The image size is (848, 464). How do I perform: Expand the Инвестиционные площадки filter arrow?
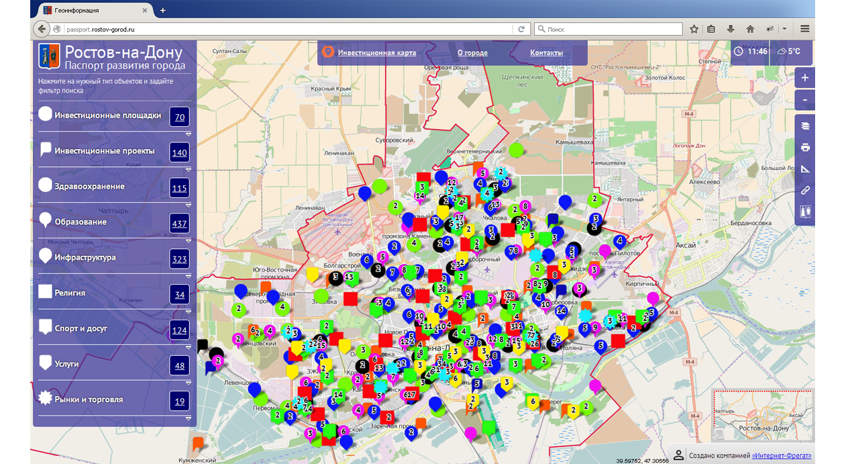[x=189, y=134]
